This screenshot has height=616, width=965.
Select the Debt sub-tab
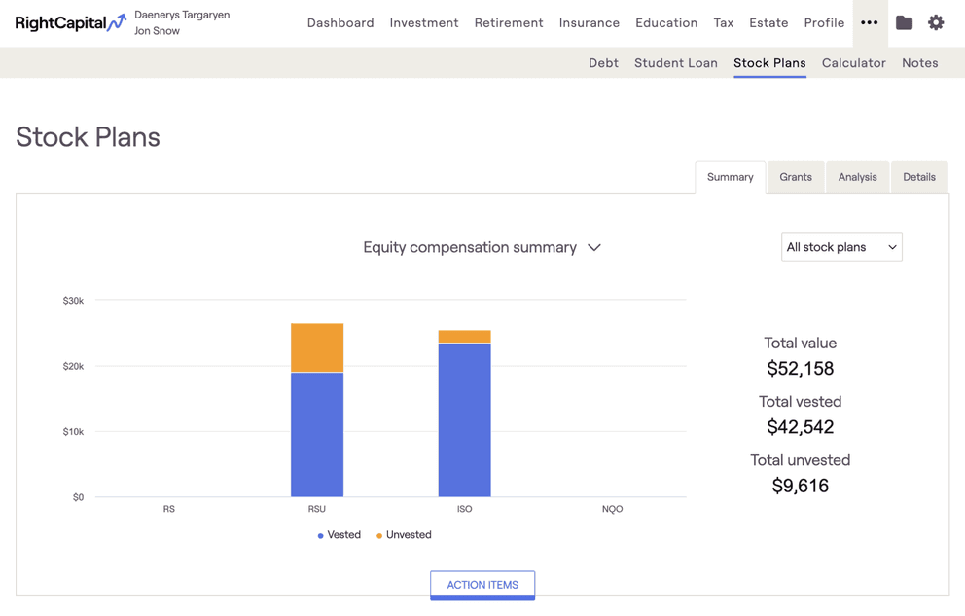coord(603,62)
